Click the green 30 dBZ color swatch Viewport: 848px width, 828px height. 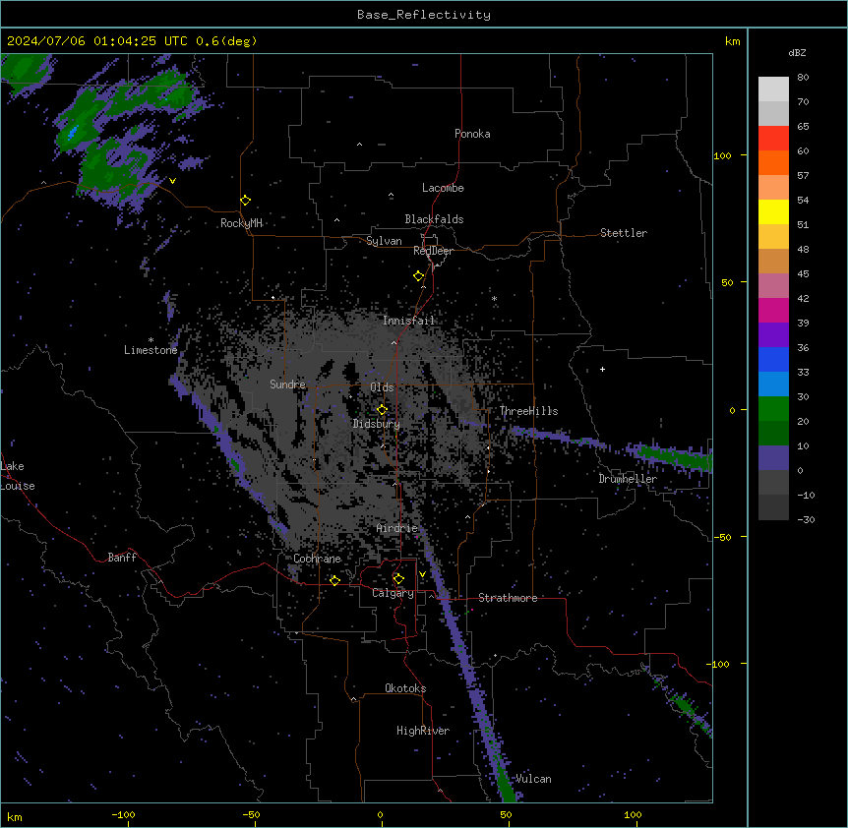tap(773, 409)
